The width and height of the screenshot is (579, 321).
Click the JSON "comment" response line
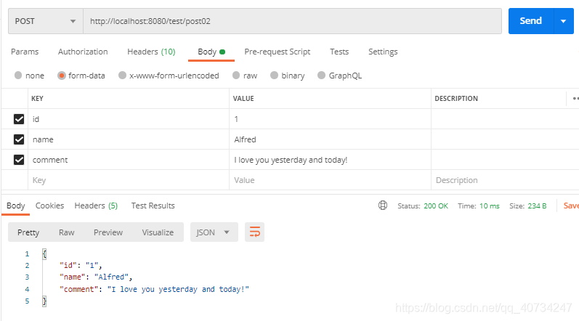point(154,289)
